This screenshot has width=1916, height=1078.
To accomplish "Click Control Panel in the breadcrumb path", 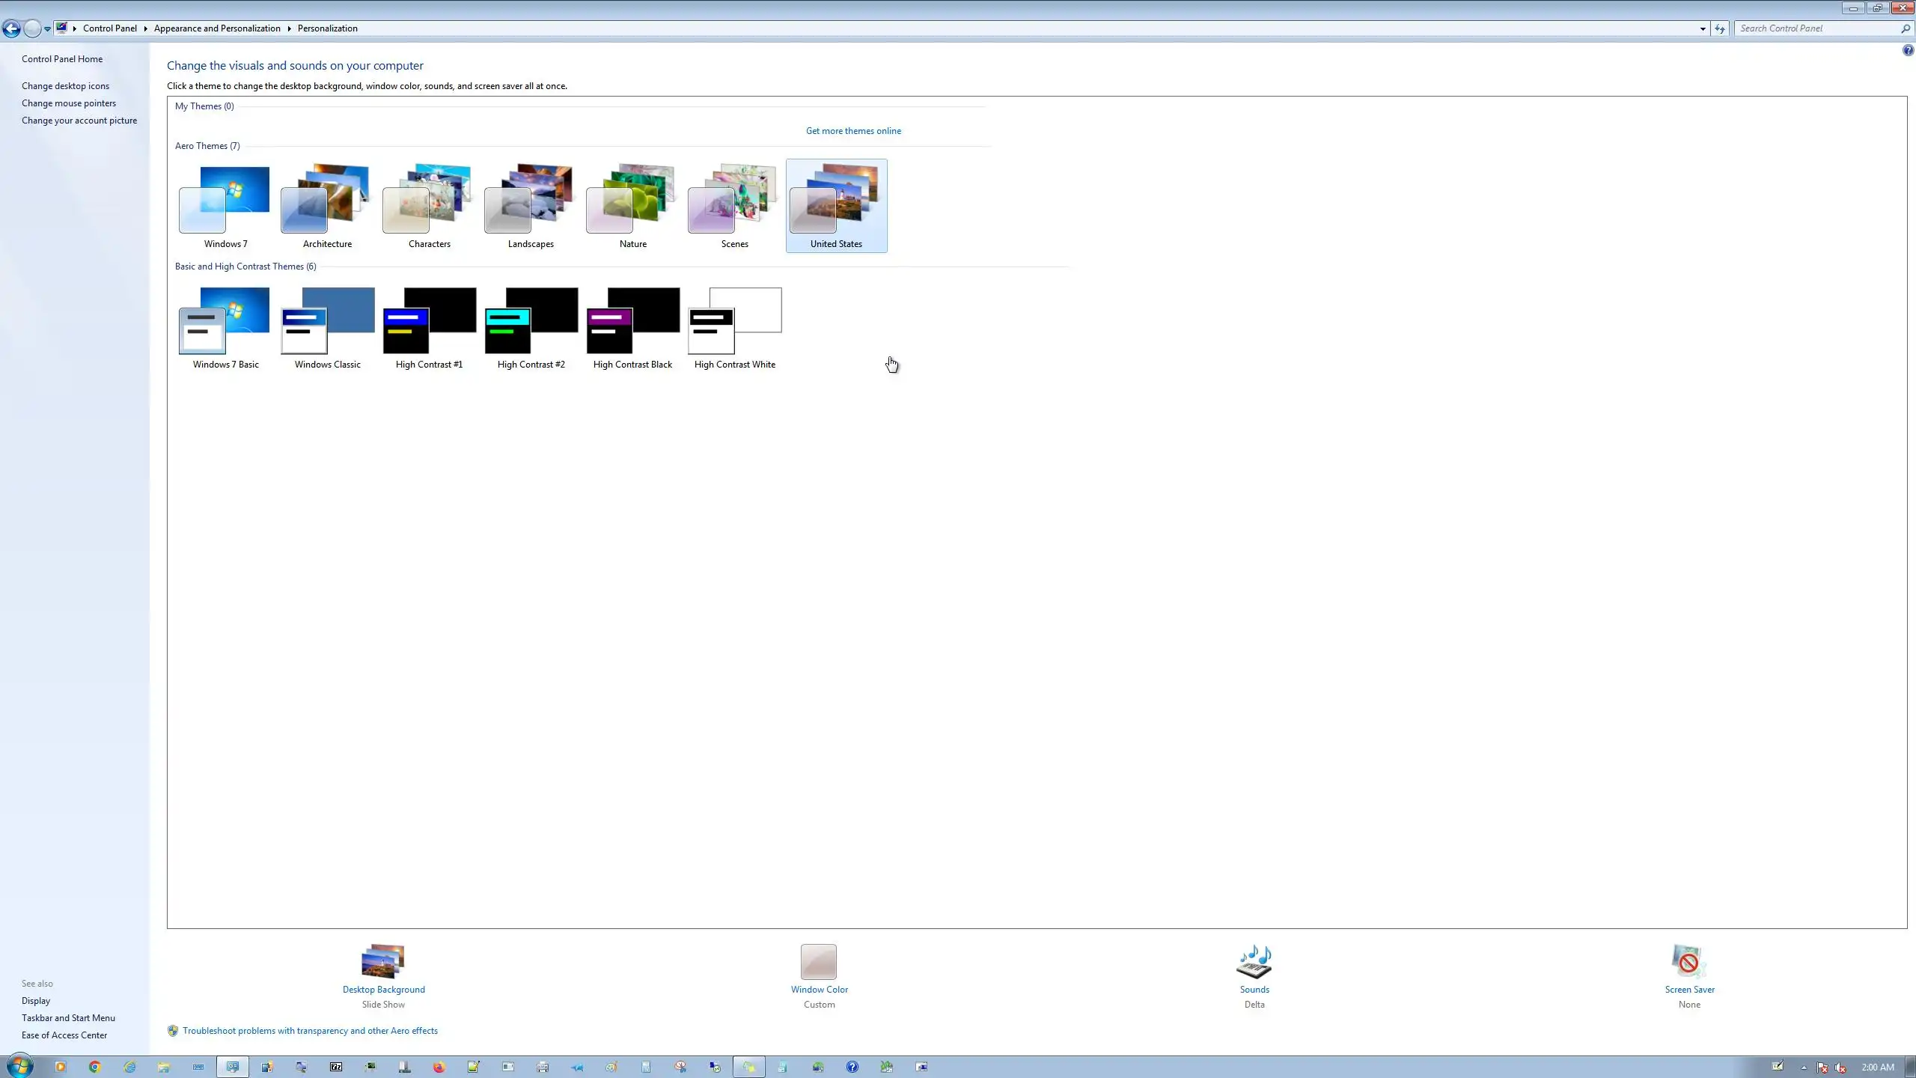I will point(109,28).
